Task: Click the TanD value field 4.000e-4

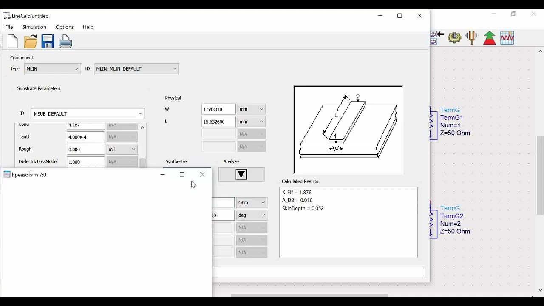Action: (x=86, y=137)
